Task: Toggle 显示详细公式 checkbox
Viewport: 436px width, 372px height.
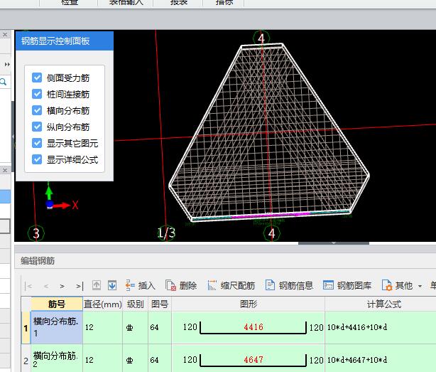Action: tap(37, 159)
